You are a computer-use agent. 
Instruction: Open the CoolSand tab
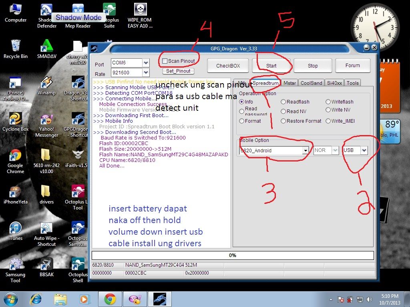[x=311, y=83]
